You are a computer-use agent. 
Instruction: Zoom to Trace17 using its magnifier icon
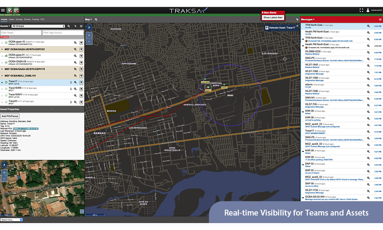[75, 82]
